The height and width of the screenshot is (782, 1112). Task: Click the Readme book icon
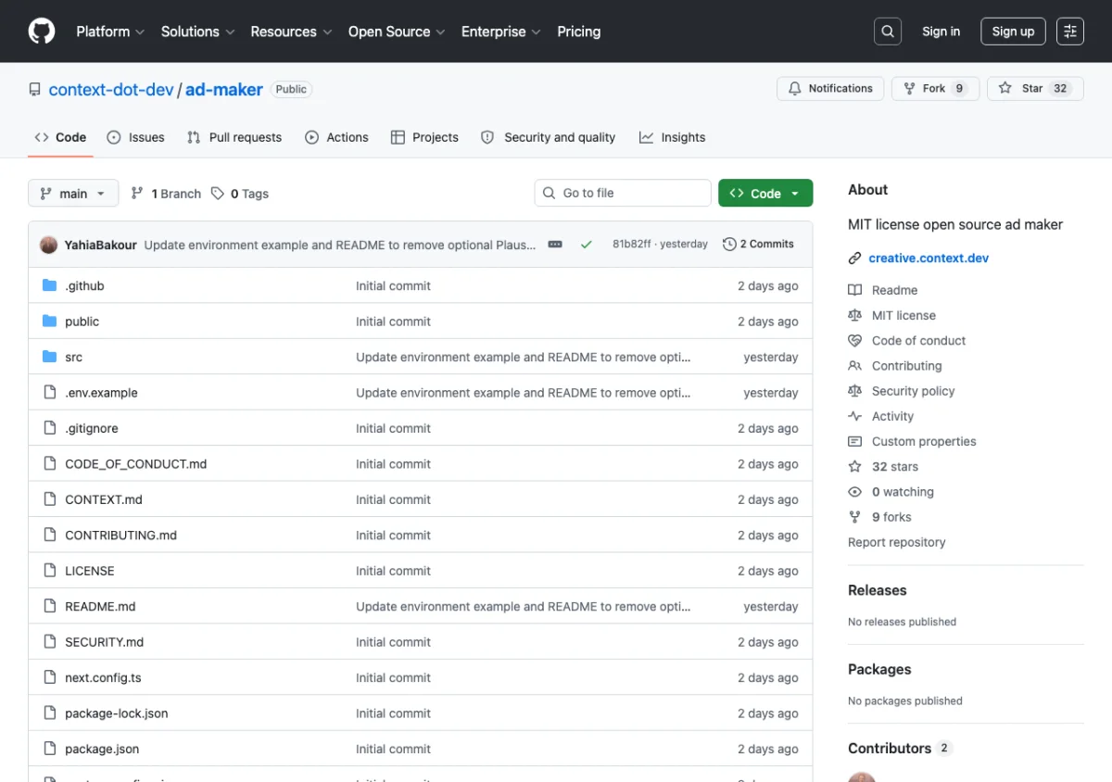(x=855, y=290)
